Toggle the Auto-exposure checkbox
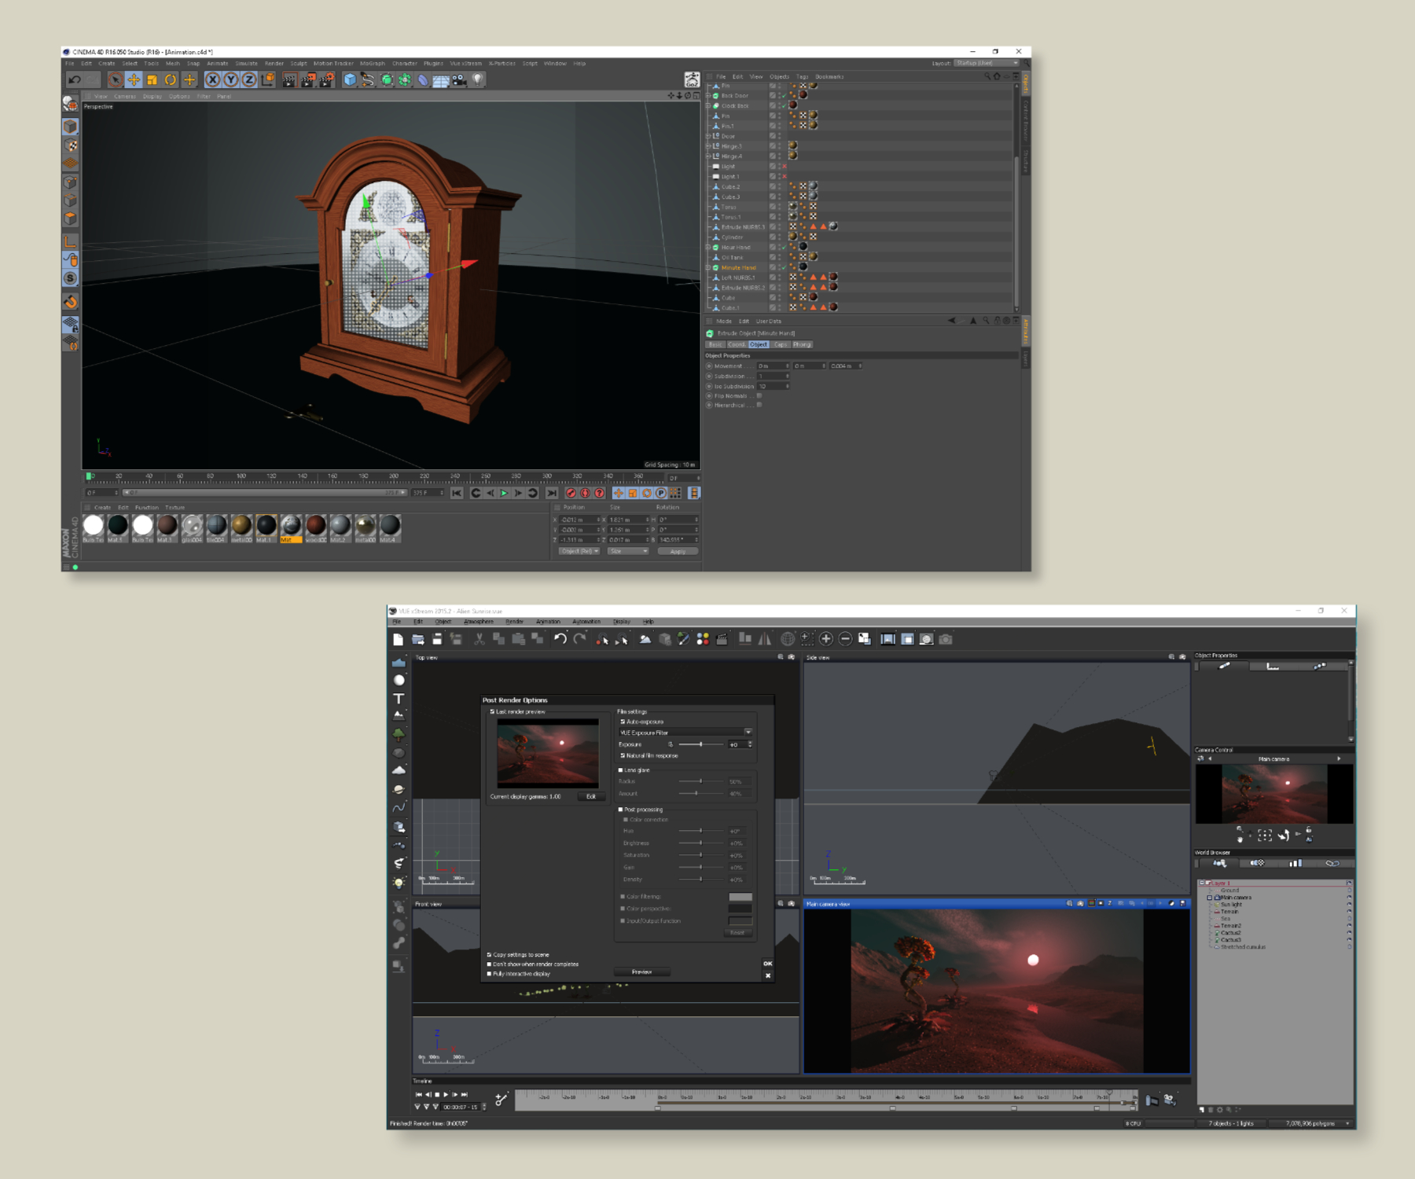This screenshot has width=1415, height=1179. coord(623,722)
